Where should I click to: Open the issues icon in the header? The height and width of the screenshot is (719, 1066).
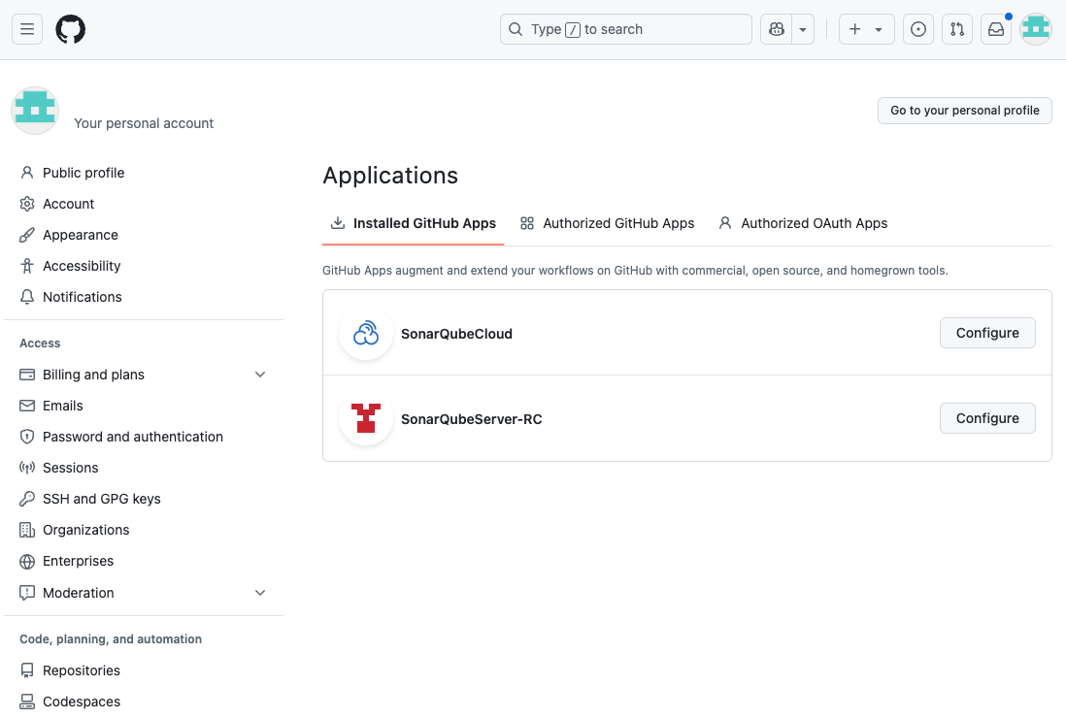(x=918, y=29)
